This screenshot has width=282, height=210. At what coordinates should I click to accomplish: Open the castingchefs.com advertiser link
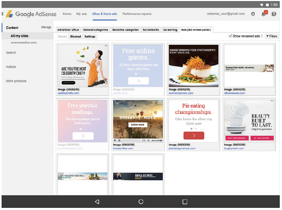click(68, 93)
